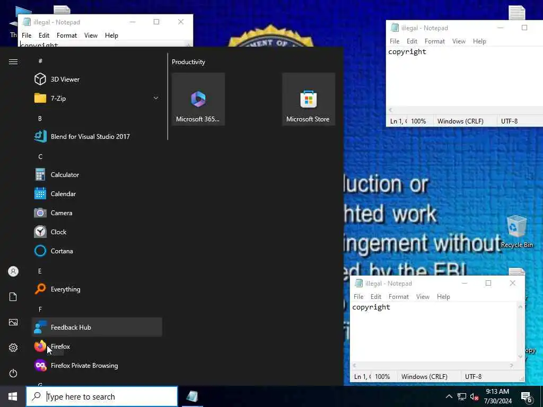
Task: Open Edit menu in the bottom-right Notepad
Action: tap(376, 297)
